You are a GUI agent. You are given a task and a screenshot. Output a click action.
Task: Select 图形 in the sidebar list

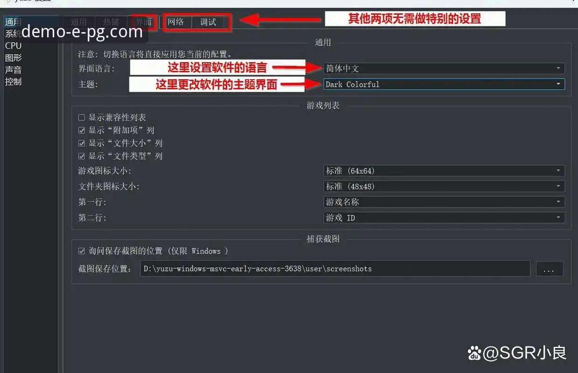pos(14,58)
